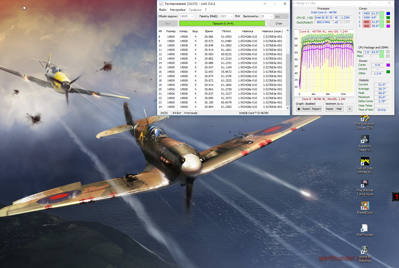The image size is (399, 268).
Task: Select the 61.3237 GFlops cell in row 21
Action: pyautogui.click(x=226, y=94)
